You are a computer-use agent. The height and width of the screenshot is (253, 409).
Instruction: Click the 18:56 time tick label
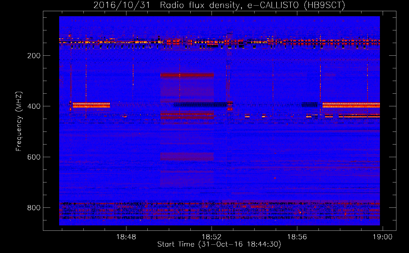(x=297, y=237)
